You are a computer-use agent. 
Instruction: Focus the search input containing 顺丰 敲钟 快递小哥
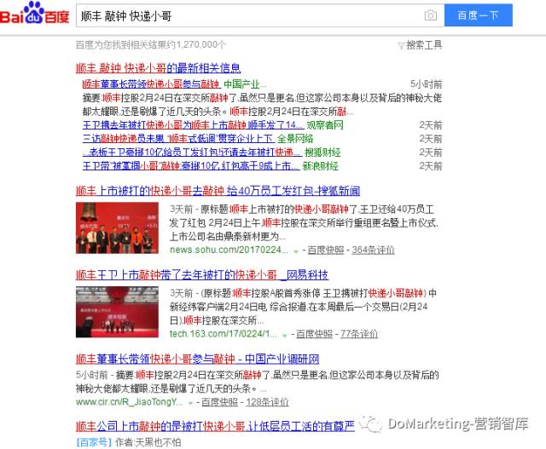(260, 15)
